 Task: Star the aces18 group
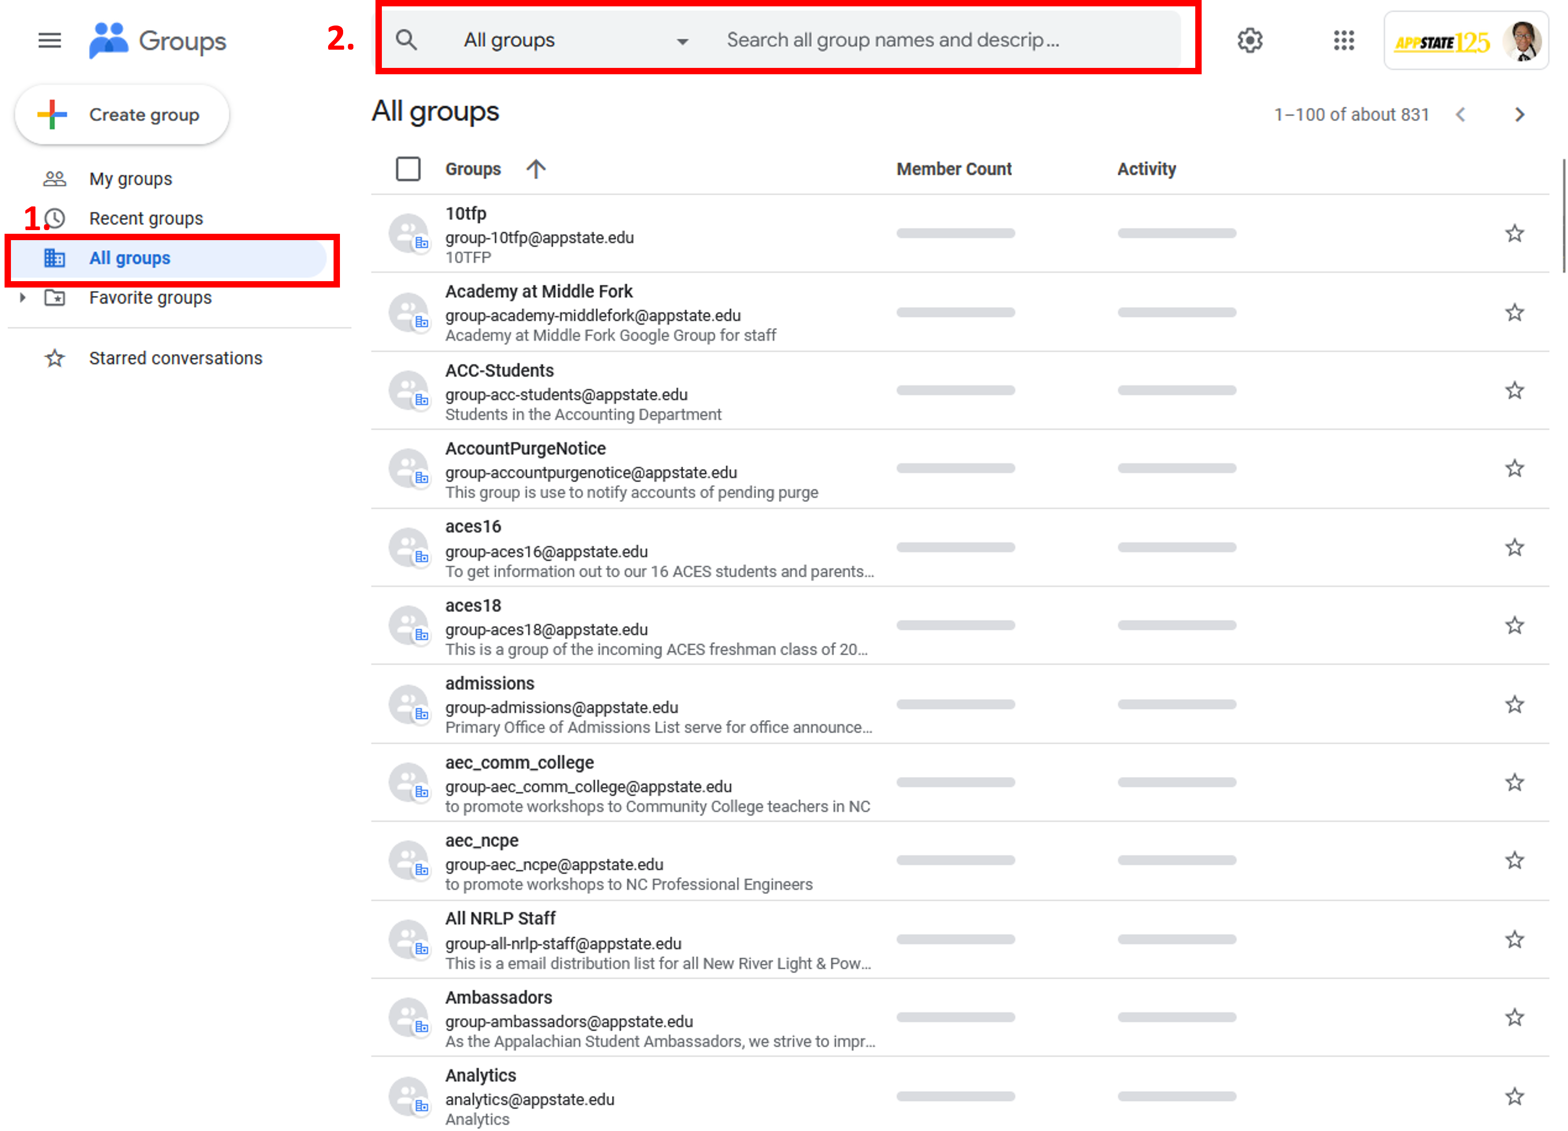click(1514, 626)
